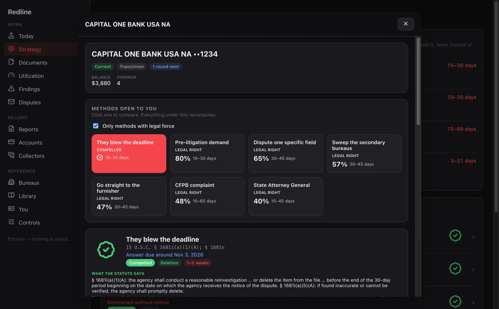The height and width of the screenshot is (309, 499).
Task: Click Answer due around Nov 3, 2026
Action: tap(165, 255)
